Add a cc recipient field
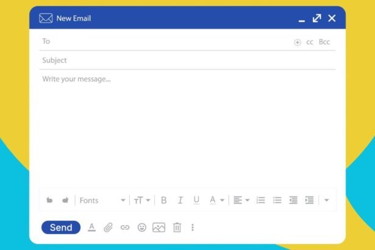 [310, 42]
